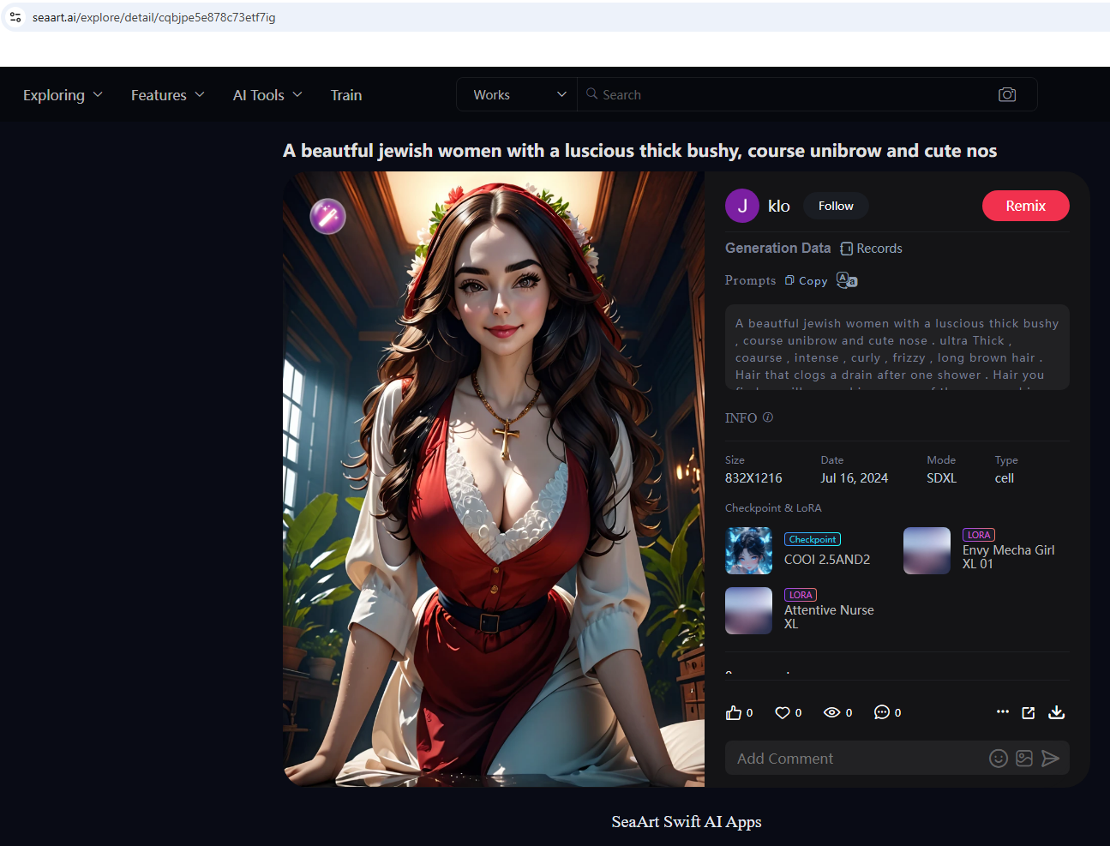Screen dimensions: 1110x846
Task: Expand the Features menu
Action: pyautogui.click(x=167, y=95)
